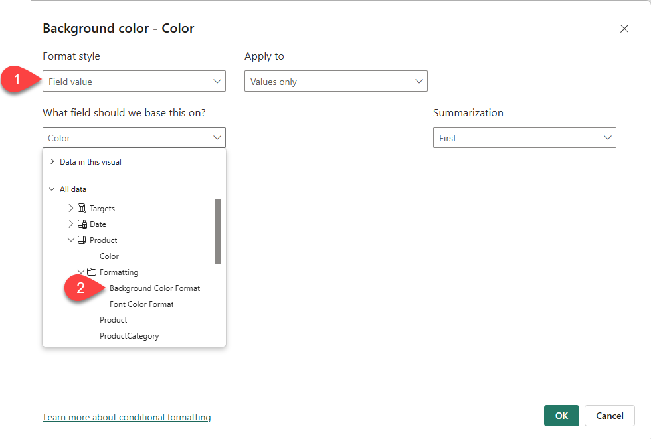Select the Font Color Format field
This screenshot has height=439, width=651.
pos(141,304)
